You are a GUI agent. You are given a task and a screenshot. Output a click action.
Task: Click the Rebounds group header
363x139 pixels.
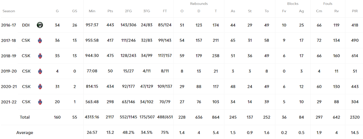tap(199, 4)
